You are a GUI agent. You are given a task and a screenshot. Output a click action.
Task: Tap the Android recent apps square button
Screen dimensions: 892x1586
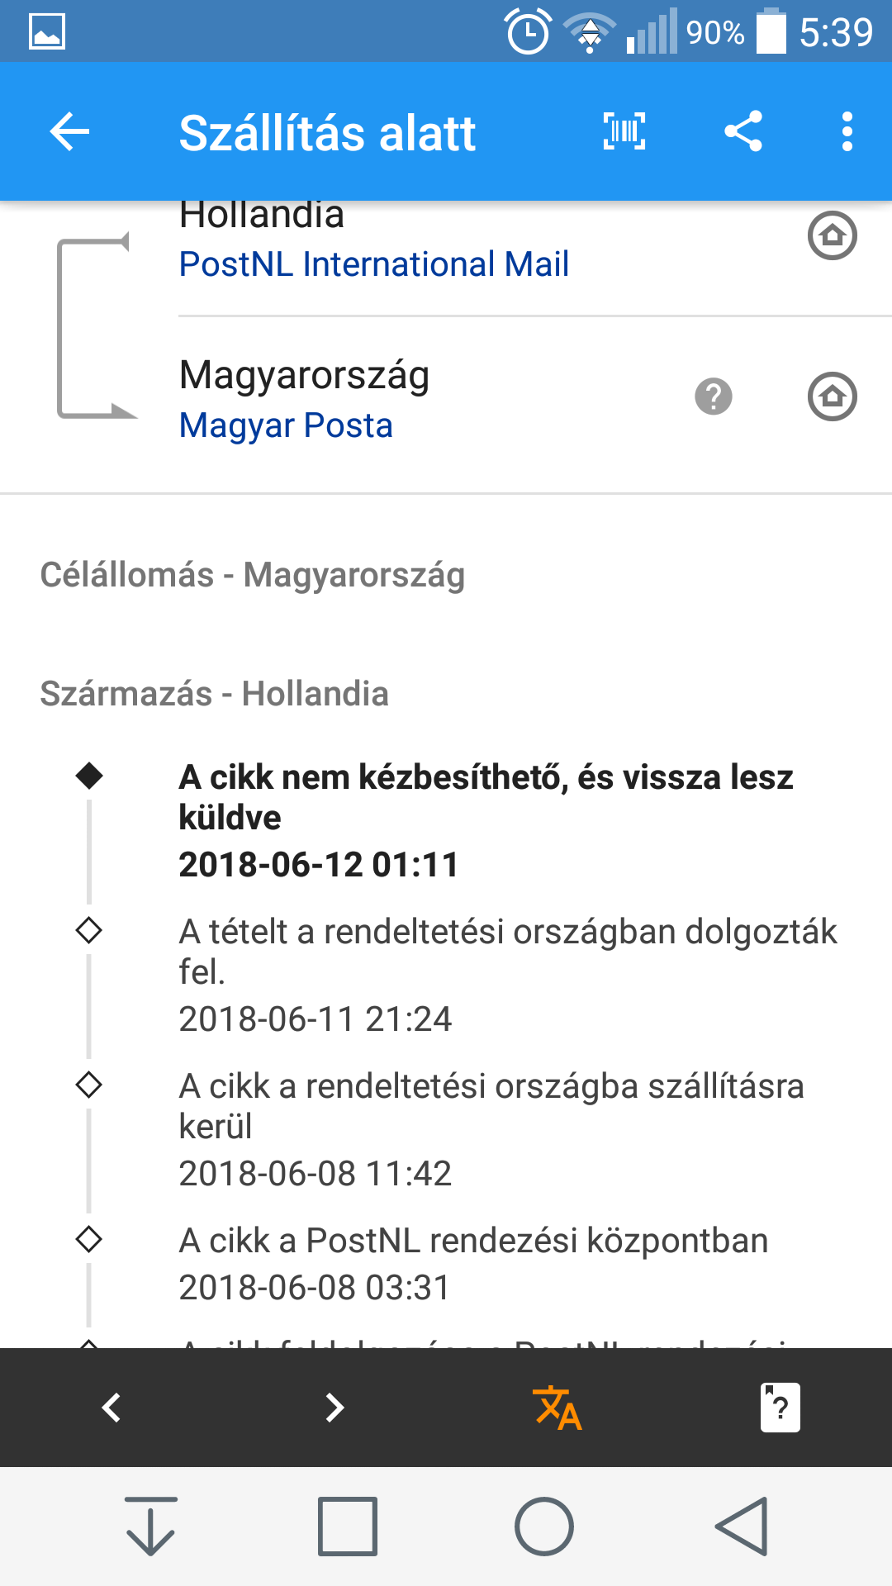coord(348,1527)
